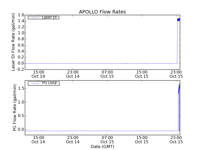Image resolution: width=200 pixels, height=150 pixels.
Task: Click "15:00 Oct 15" under the Laser DI chart
Action: [x=141, y=74]
